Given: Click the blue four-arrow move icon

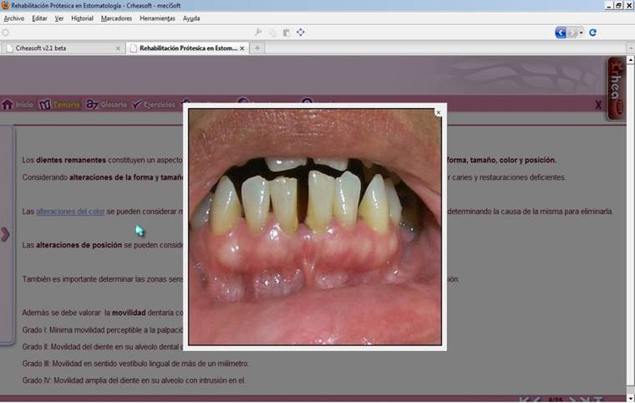Looking at the screenshot, I should [300, 33].
